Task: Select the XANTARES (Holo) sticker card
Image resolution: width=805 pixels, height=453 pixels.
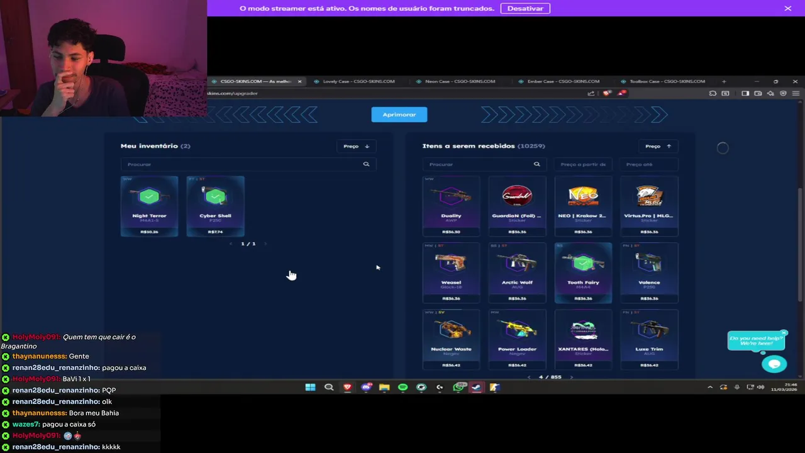Action: [x=583, y=340]
